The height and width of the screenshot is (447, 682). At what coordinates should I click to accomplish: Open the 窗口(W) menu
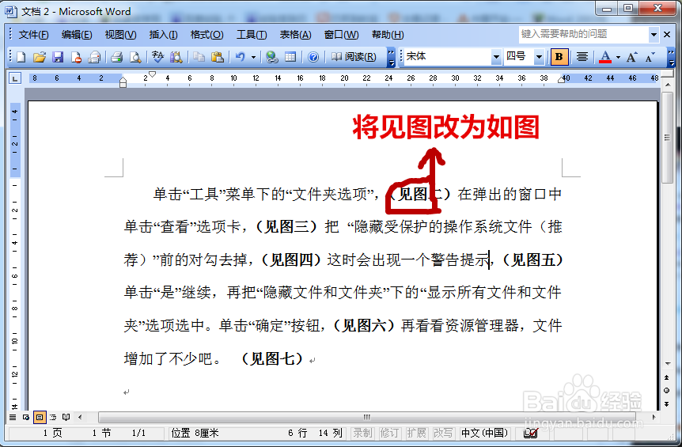point(341,35)
